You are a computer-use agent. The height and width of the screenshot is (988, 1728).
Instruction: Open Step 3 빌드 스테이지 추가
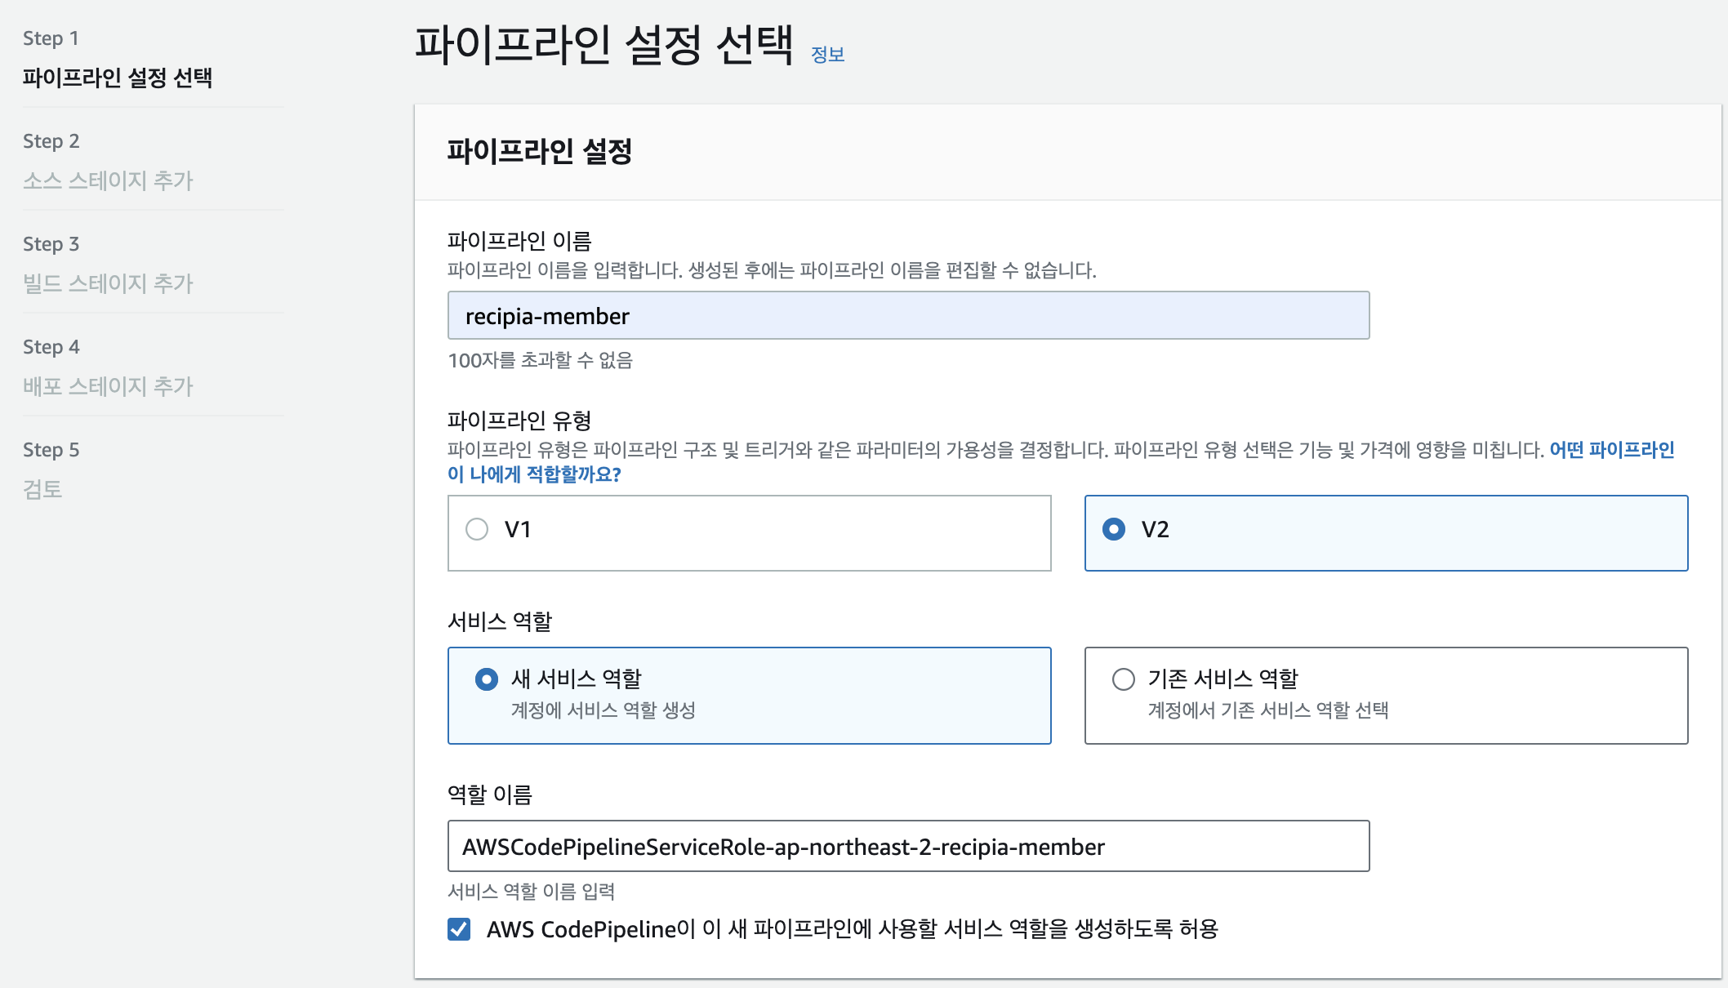(x=107, y=283)
